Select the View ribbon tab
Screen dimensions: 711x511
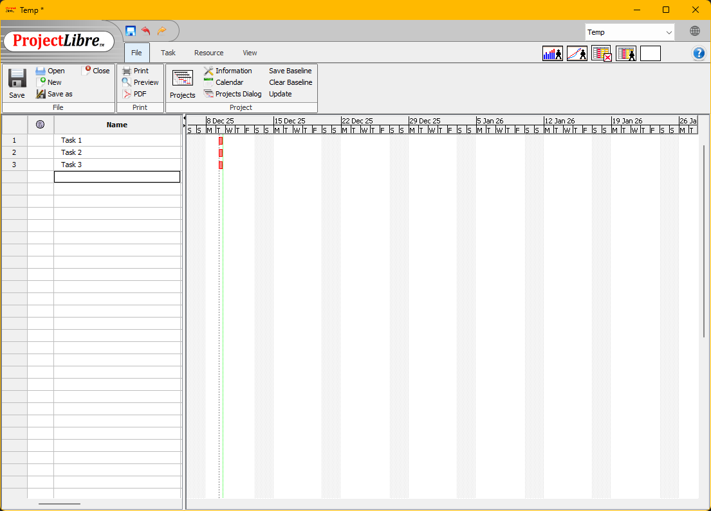coord(250,53)
